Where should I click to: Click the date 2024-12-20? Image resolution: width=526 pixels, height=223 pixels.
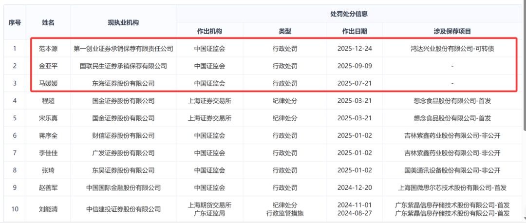(x=355, y=188)
